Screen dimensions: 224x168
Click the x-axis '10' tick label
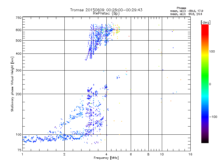[162, 154]
